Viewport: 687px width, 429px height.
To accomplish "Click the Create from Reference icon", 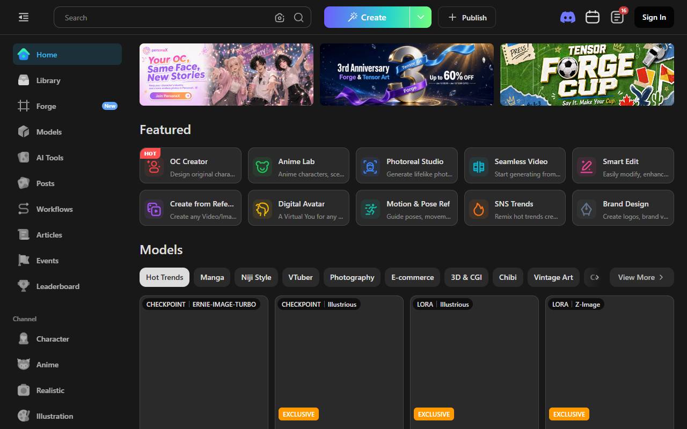I will (154, 209).
